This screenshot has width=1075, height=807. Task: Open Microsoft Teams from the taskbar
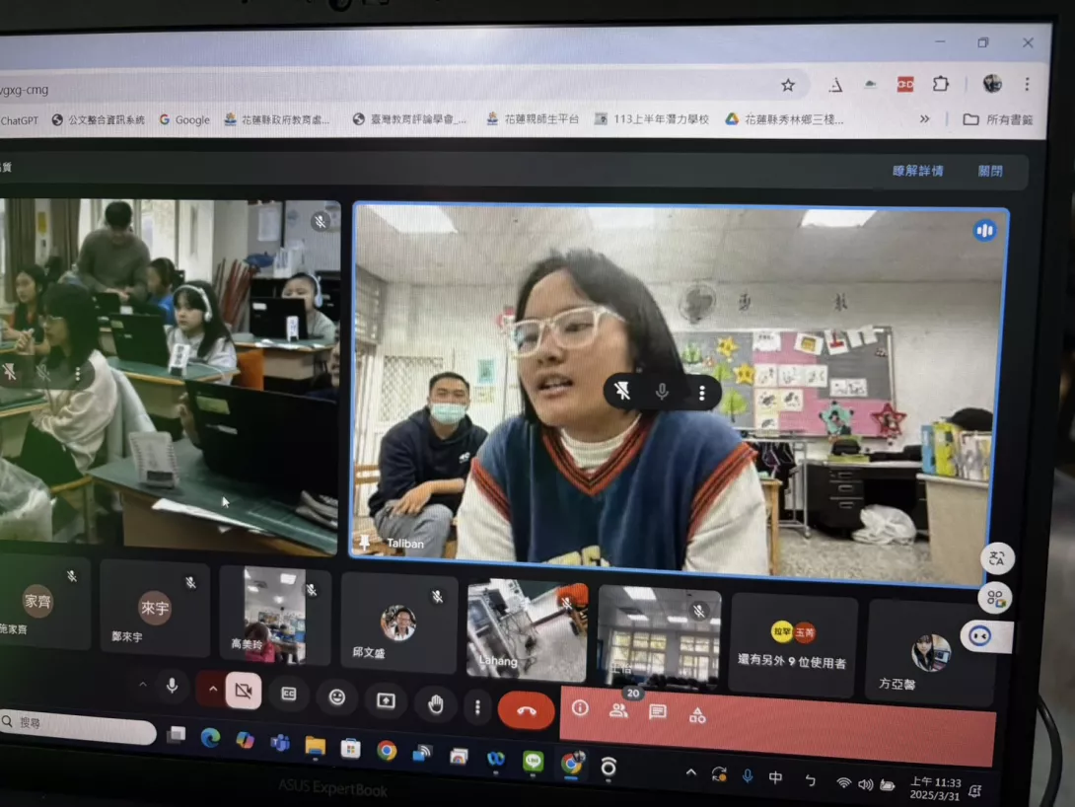click(x=280, y=743)
